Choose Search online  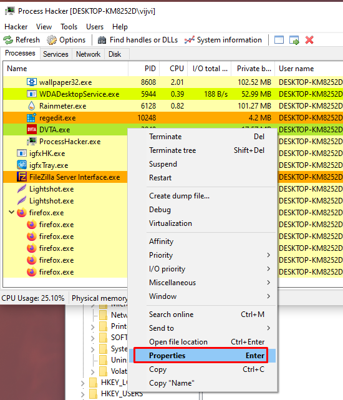202,315
